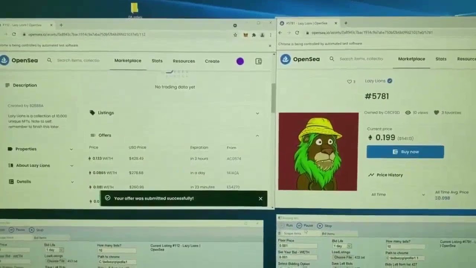Open the extensions puzzle icon in left browser

254,35
